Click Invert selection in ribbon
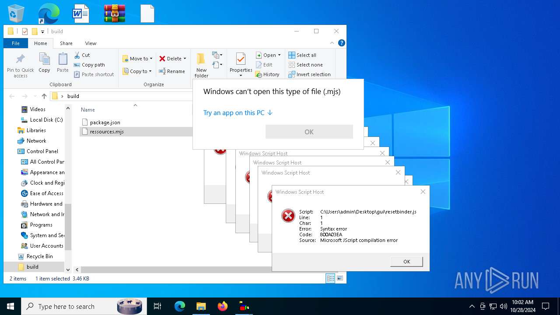The height and width of the screenshot is (315, 560). tap(309, 74)
